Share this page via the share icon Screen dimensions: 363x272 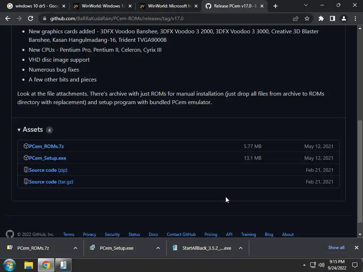(x=296, y=18)
